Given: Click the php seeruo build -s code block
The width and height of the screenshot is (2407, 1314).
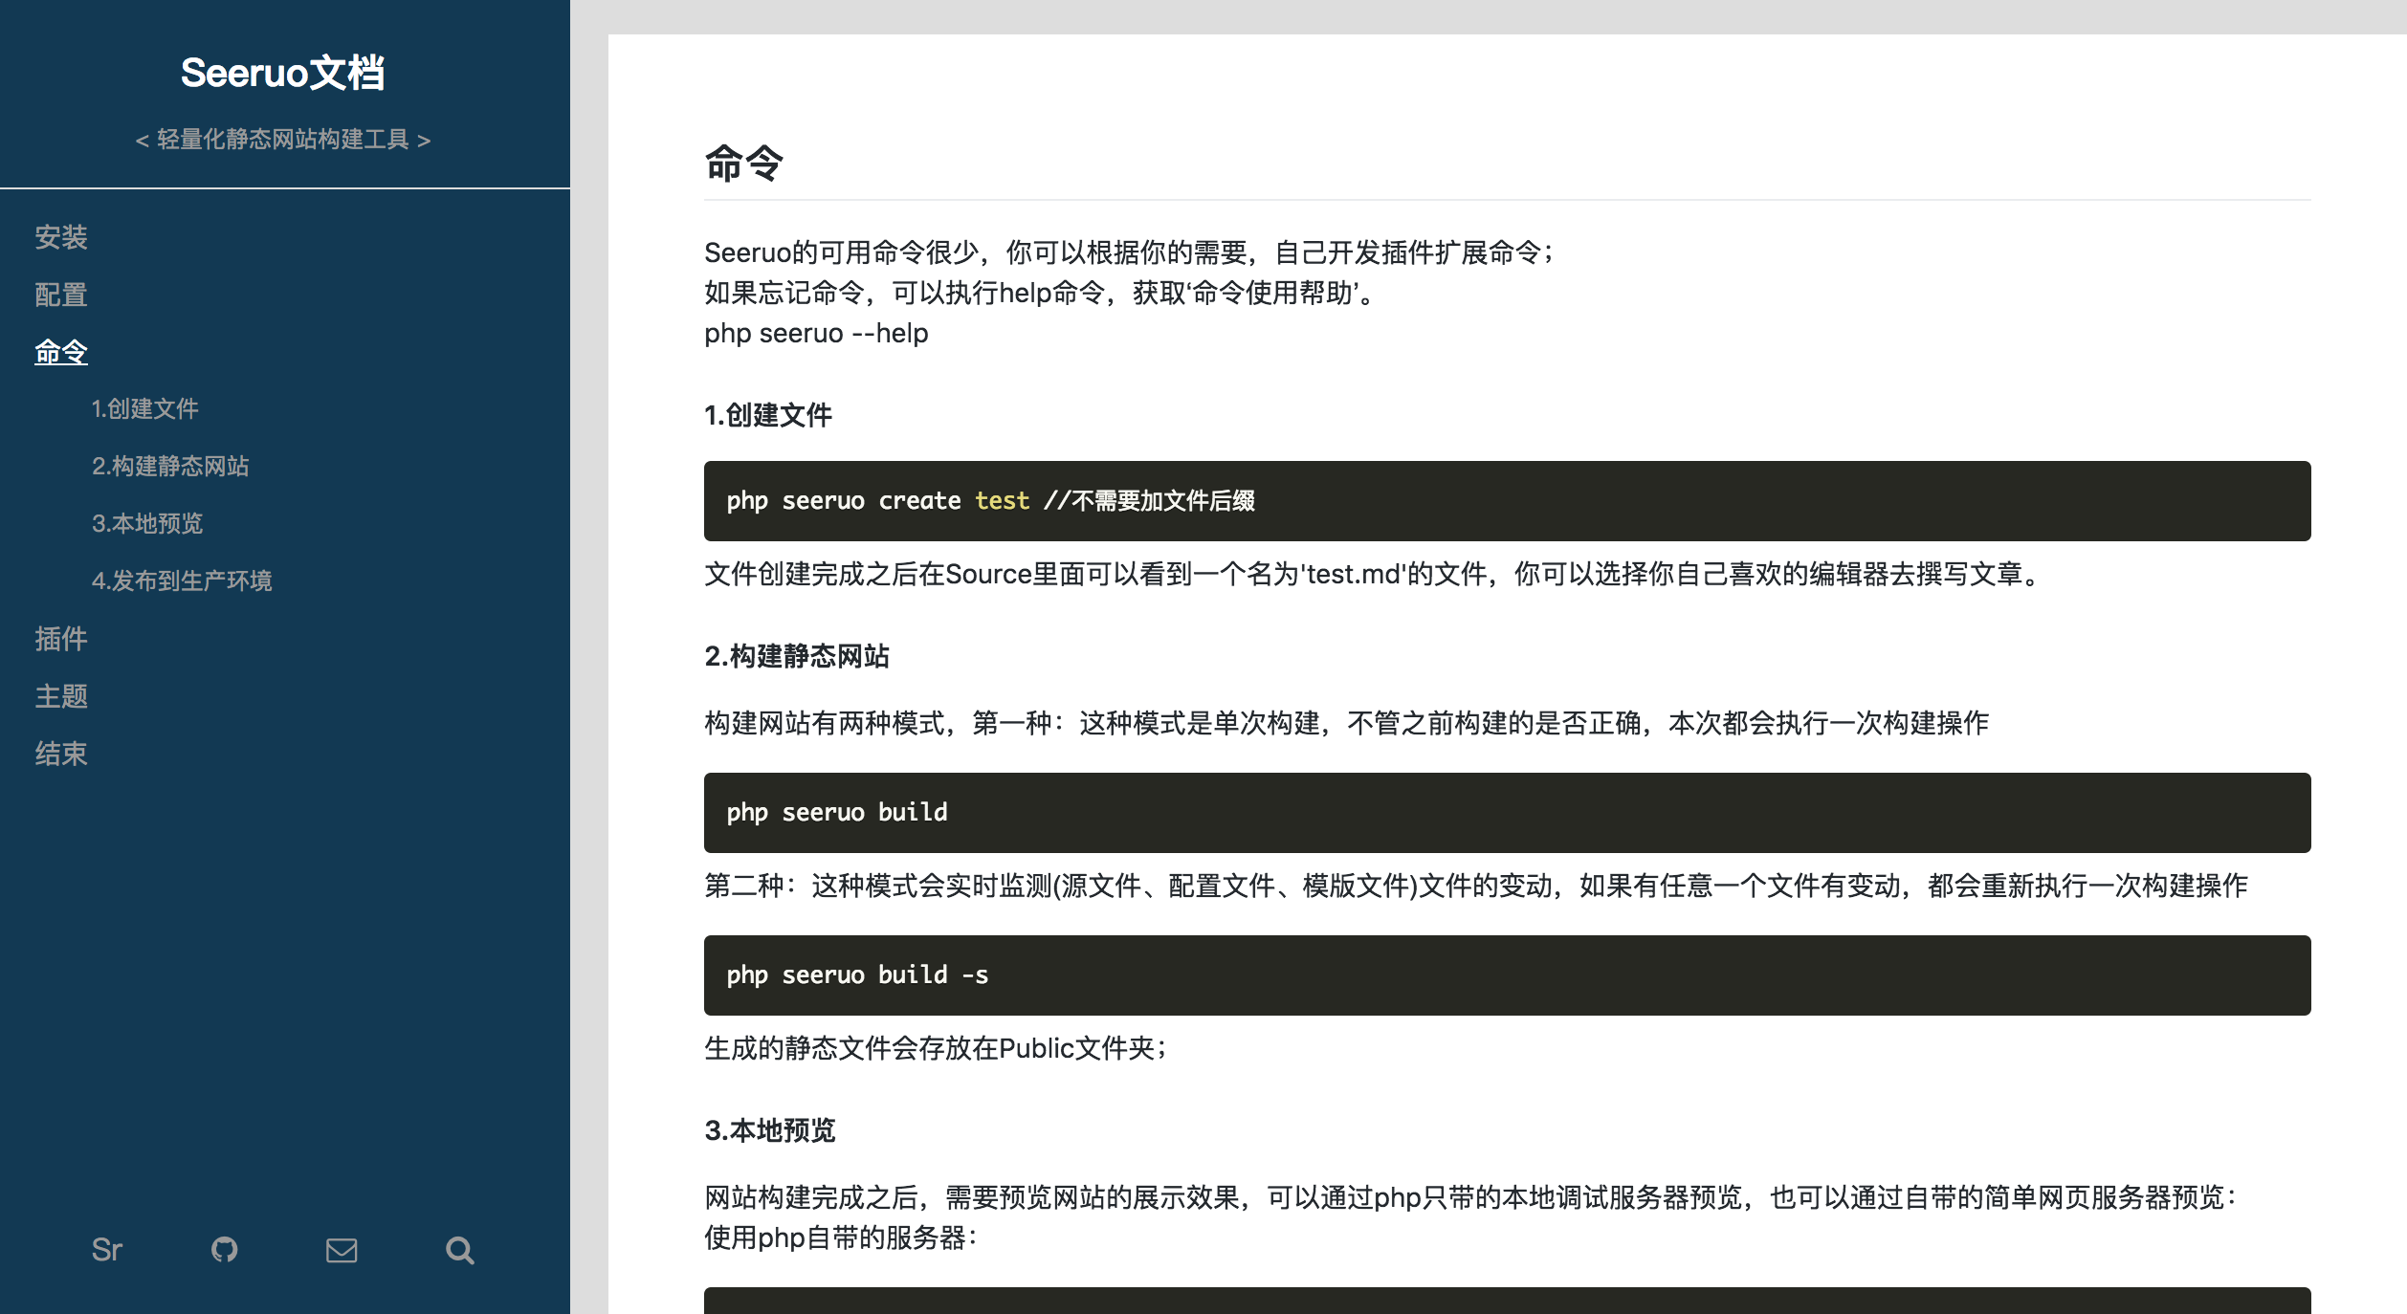Looking at the screenshot, I should pos(1507,975).
